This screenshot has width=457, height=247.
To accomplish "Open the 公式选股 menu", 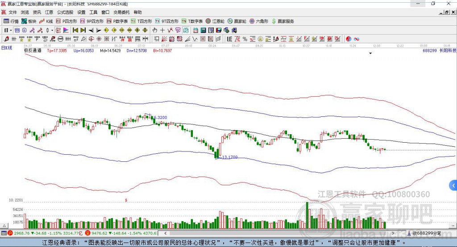I will [x=65, y=12].
